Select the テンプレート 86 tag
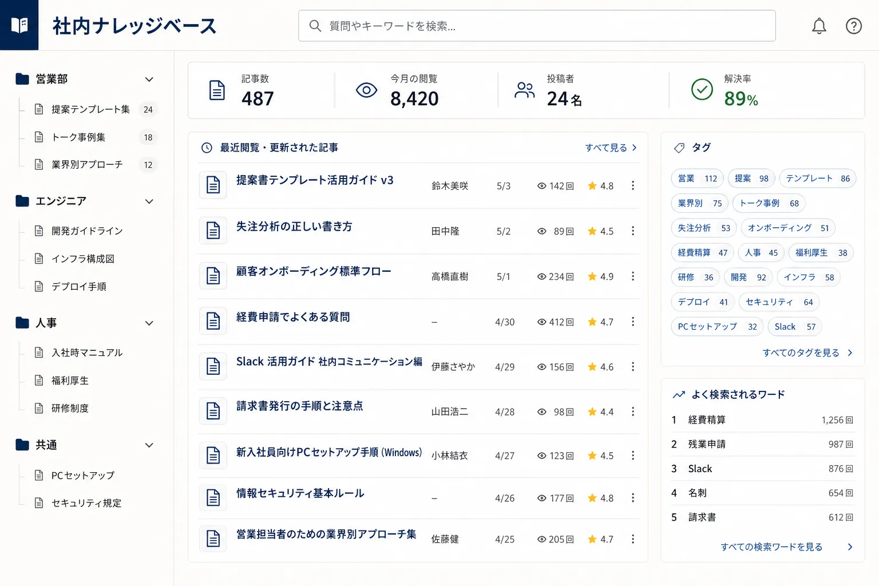Viewport: 879px width, 586px height. click(818, 179)
